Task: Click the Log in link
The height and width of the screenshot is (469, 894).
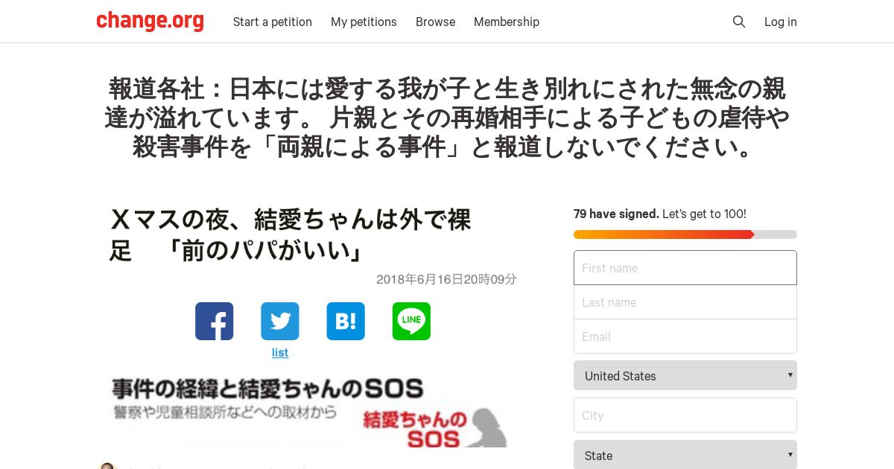Action: click(x=781, y=22)
